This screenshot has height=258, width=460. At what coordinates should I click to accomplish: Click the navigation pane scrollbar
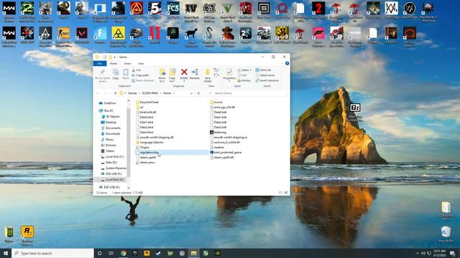pos(128,143)
